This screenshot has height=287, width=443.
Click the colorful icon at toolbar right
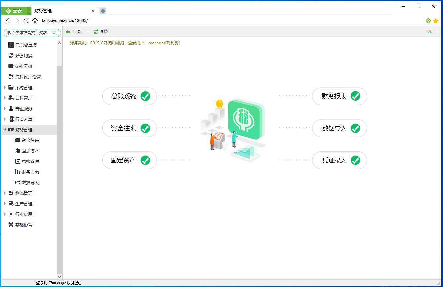tap(429, 32)
